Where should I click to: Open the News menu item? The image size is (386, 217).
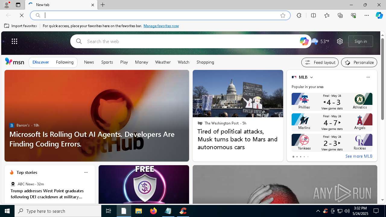pos(89,62)
